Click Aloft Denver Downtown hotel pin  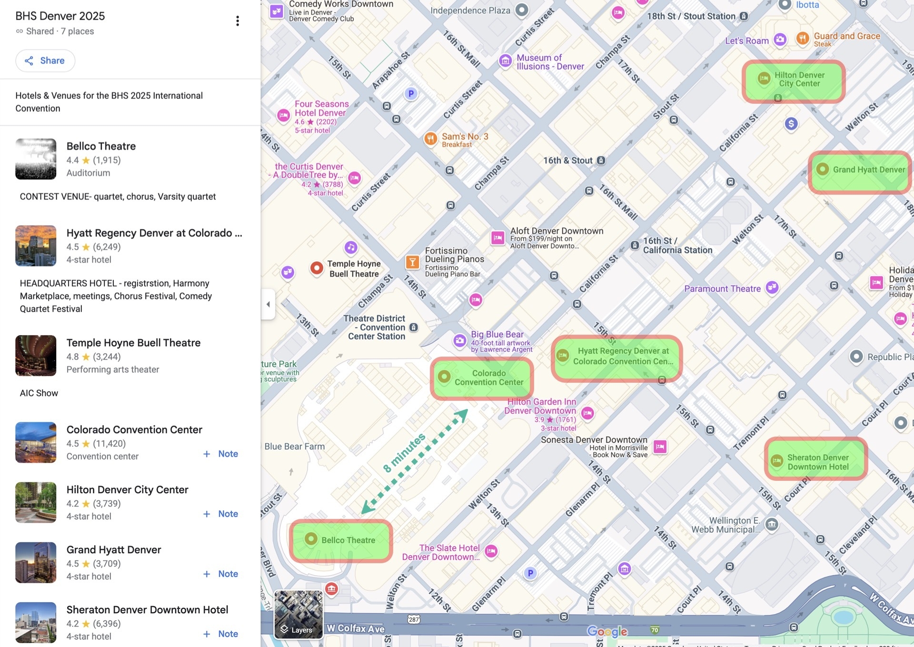(498, 238)
